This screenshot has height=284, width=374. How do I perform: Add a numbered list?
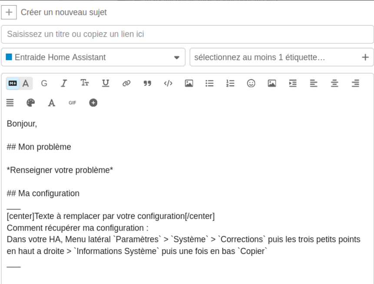(230, 84)
